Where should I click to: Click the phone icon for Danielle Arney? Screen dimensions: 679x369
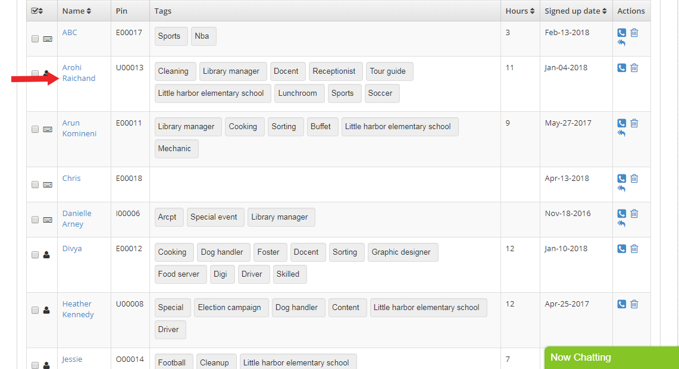click(621, 214)
